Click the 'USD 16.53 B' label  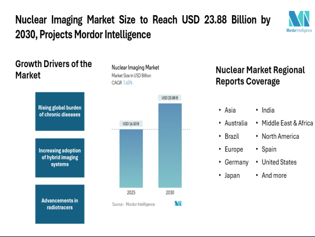131,124
